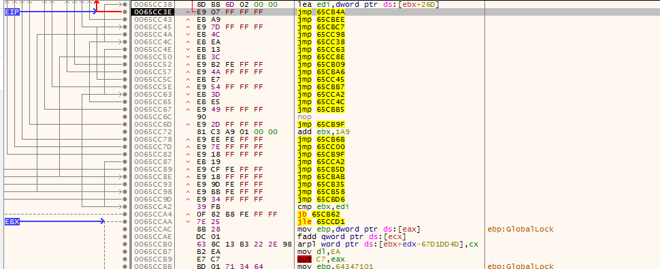Click instruction jmp 65CB6B
Screen dimensions: 660x269
click(x=321, y=140)
